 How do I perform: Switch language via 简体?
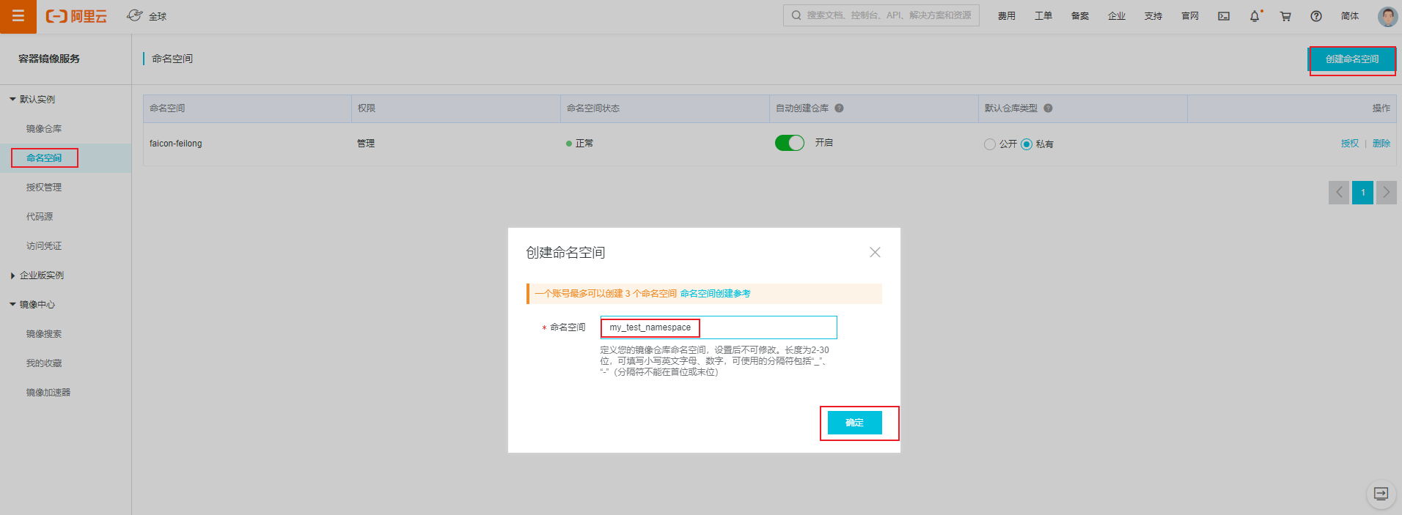point(1350,16)
